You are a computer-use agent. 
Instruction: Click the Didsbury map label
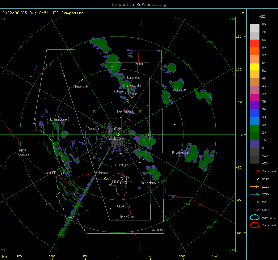(116, 139)
